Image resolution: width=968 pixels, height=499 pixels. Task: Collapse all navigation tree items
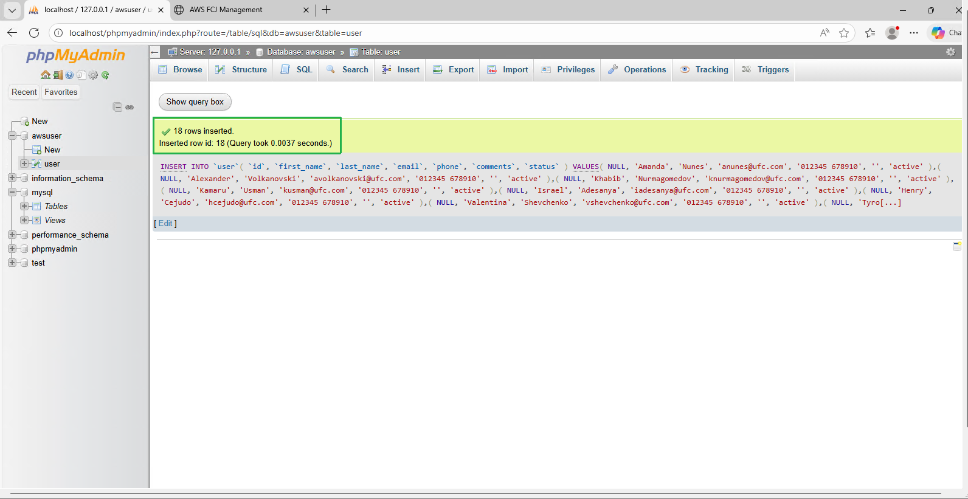tap(117, 108)
